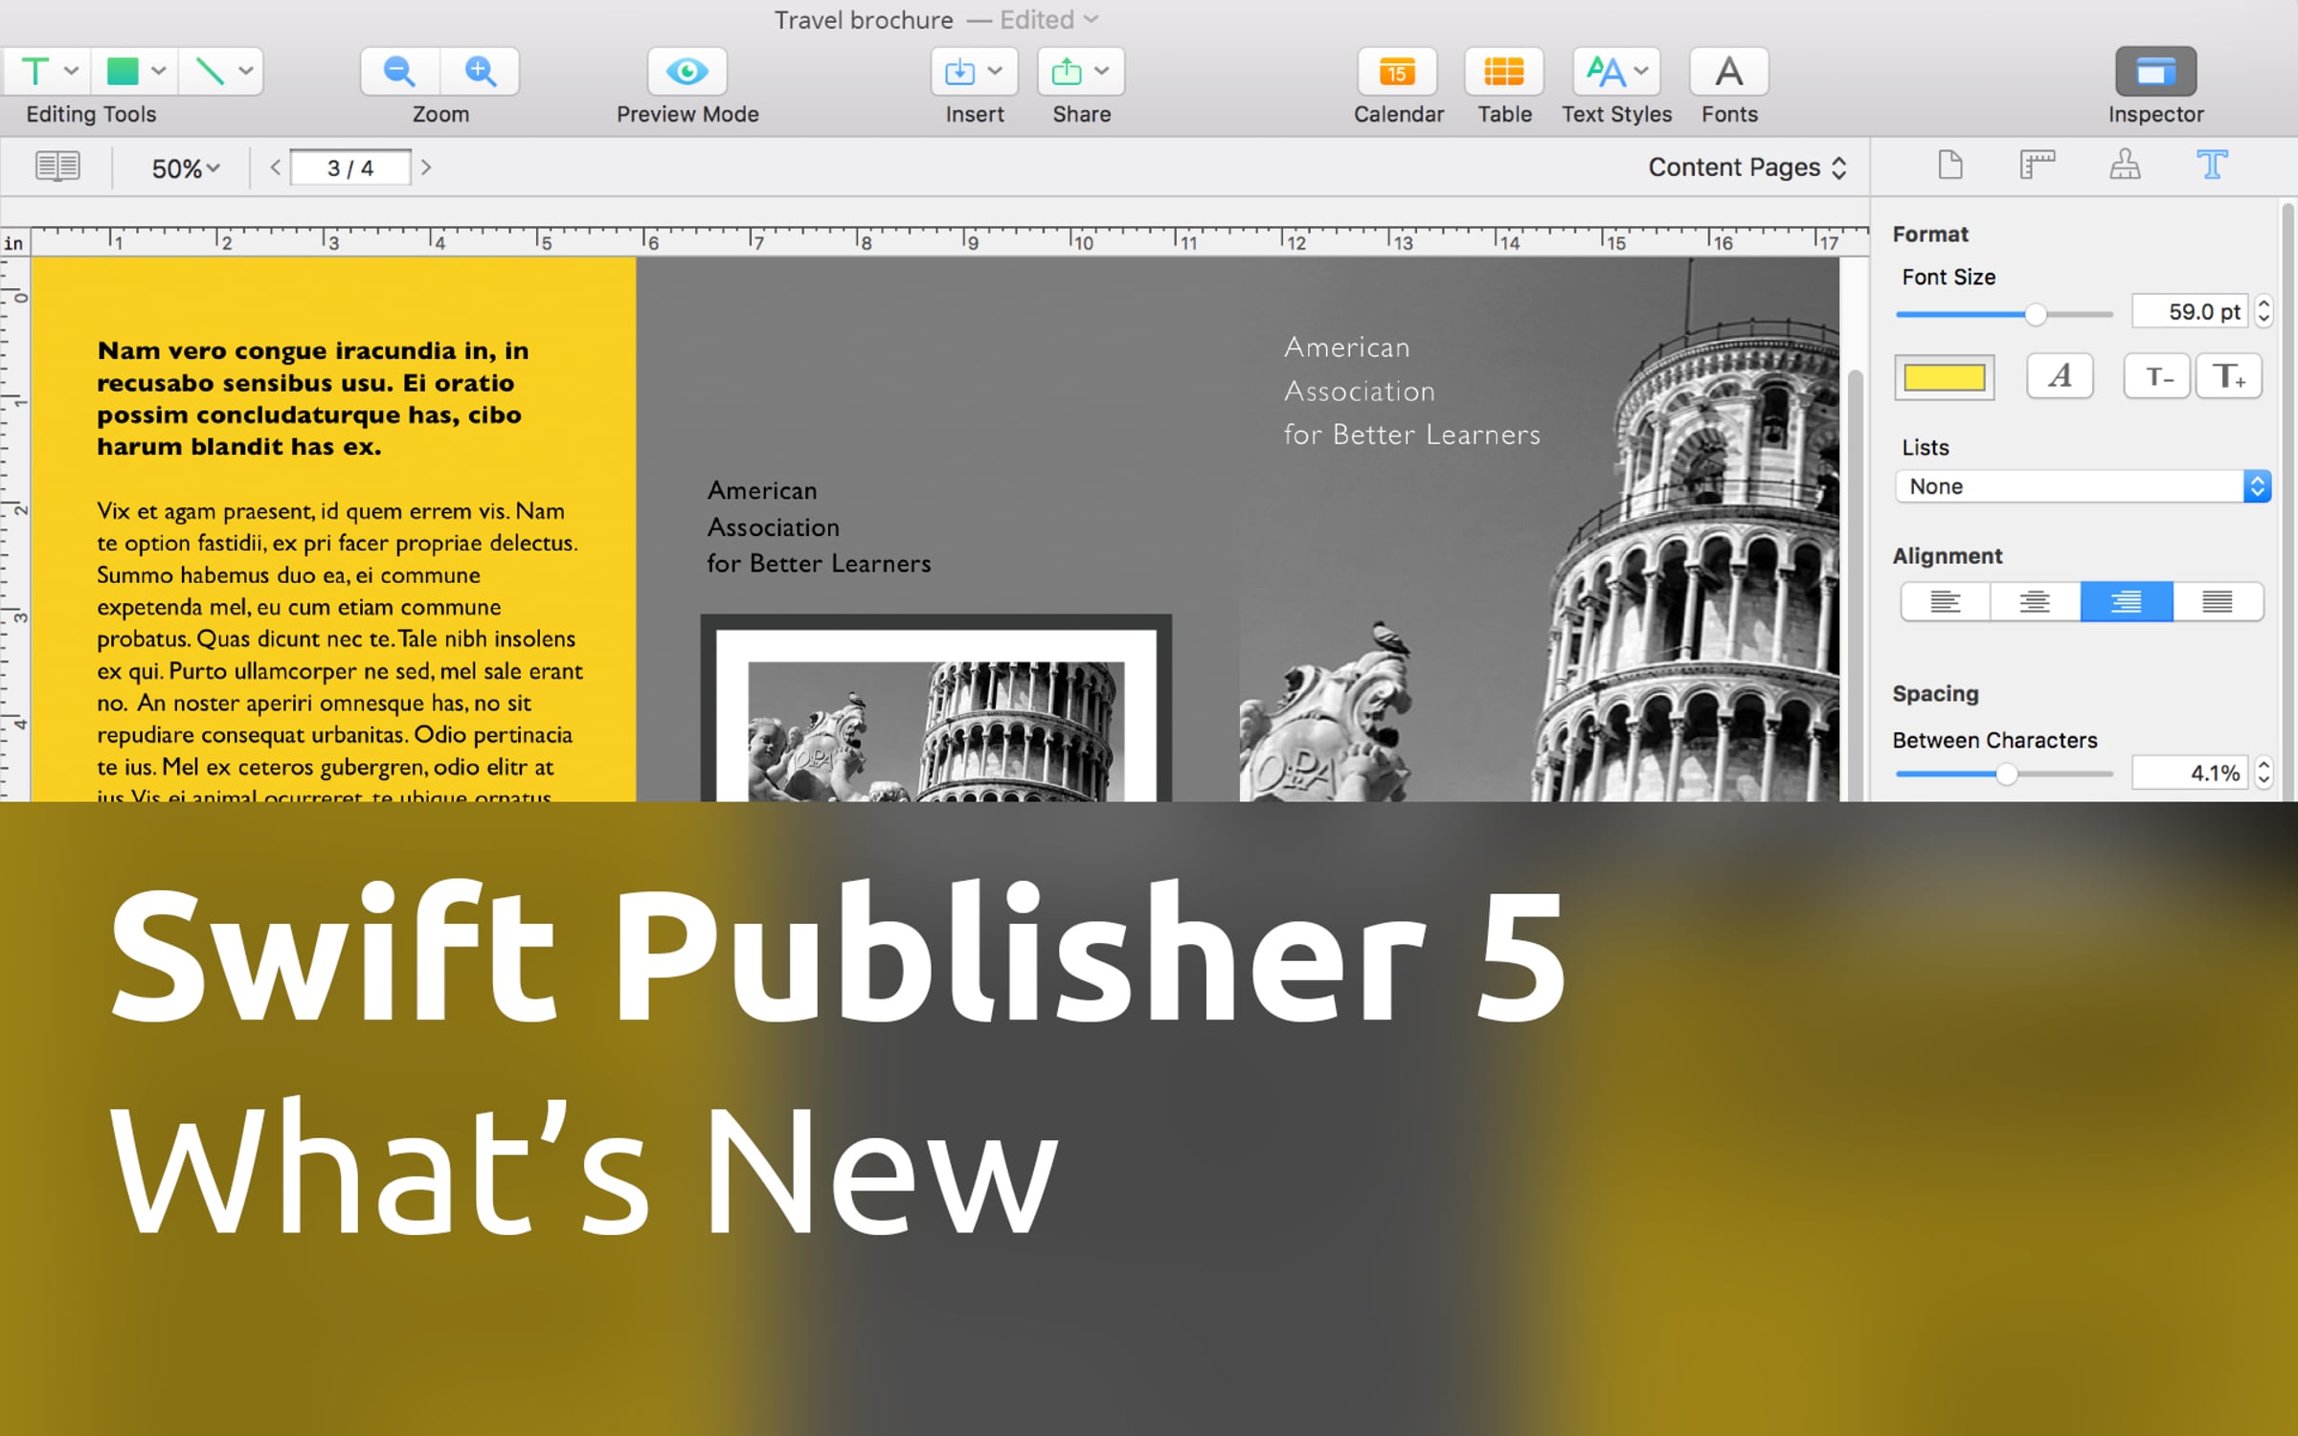Click the page number field 3 / 4
Image resolution: width=2298 pixels, height=1436 pixels.
coord(350,168)
